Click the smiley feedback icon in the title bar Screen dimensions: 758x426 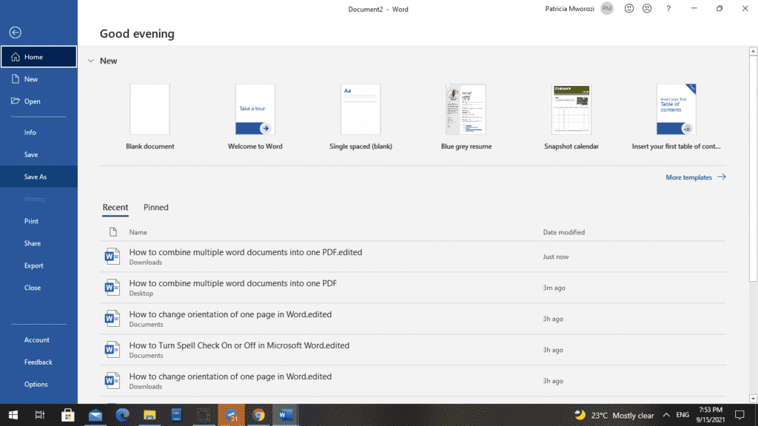click(x=628, y=9)
